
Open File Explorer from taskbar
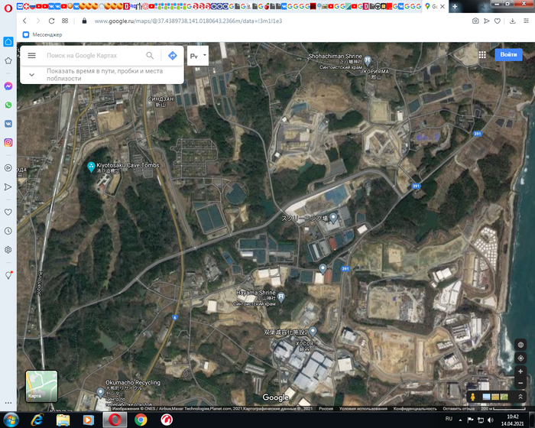pos(63,420)
